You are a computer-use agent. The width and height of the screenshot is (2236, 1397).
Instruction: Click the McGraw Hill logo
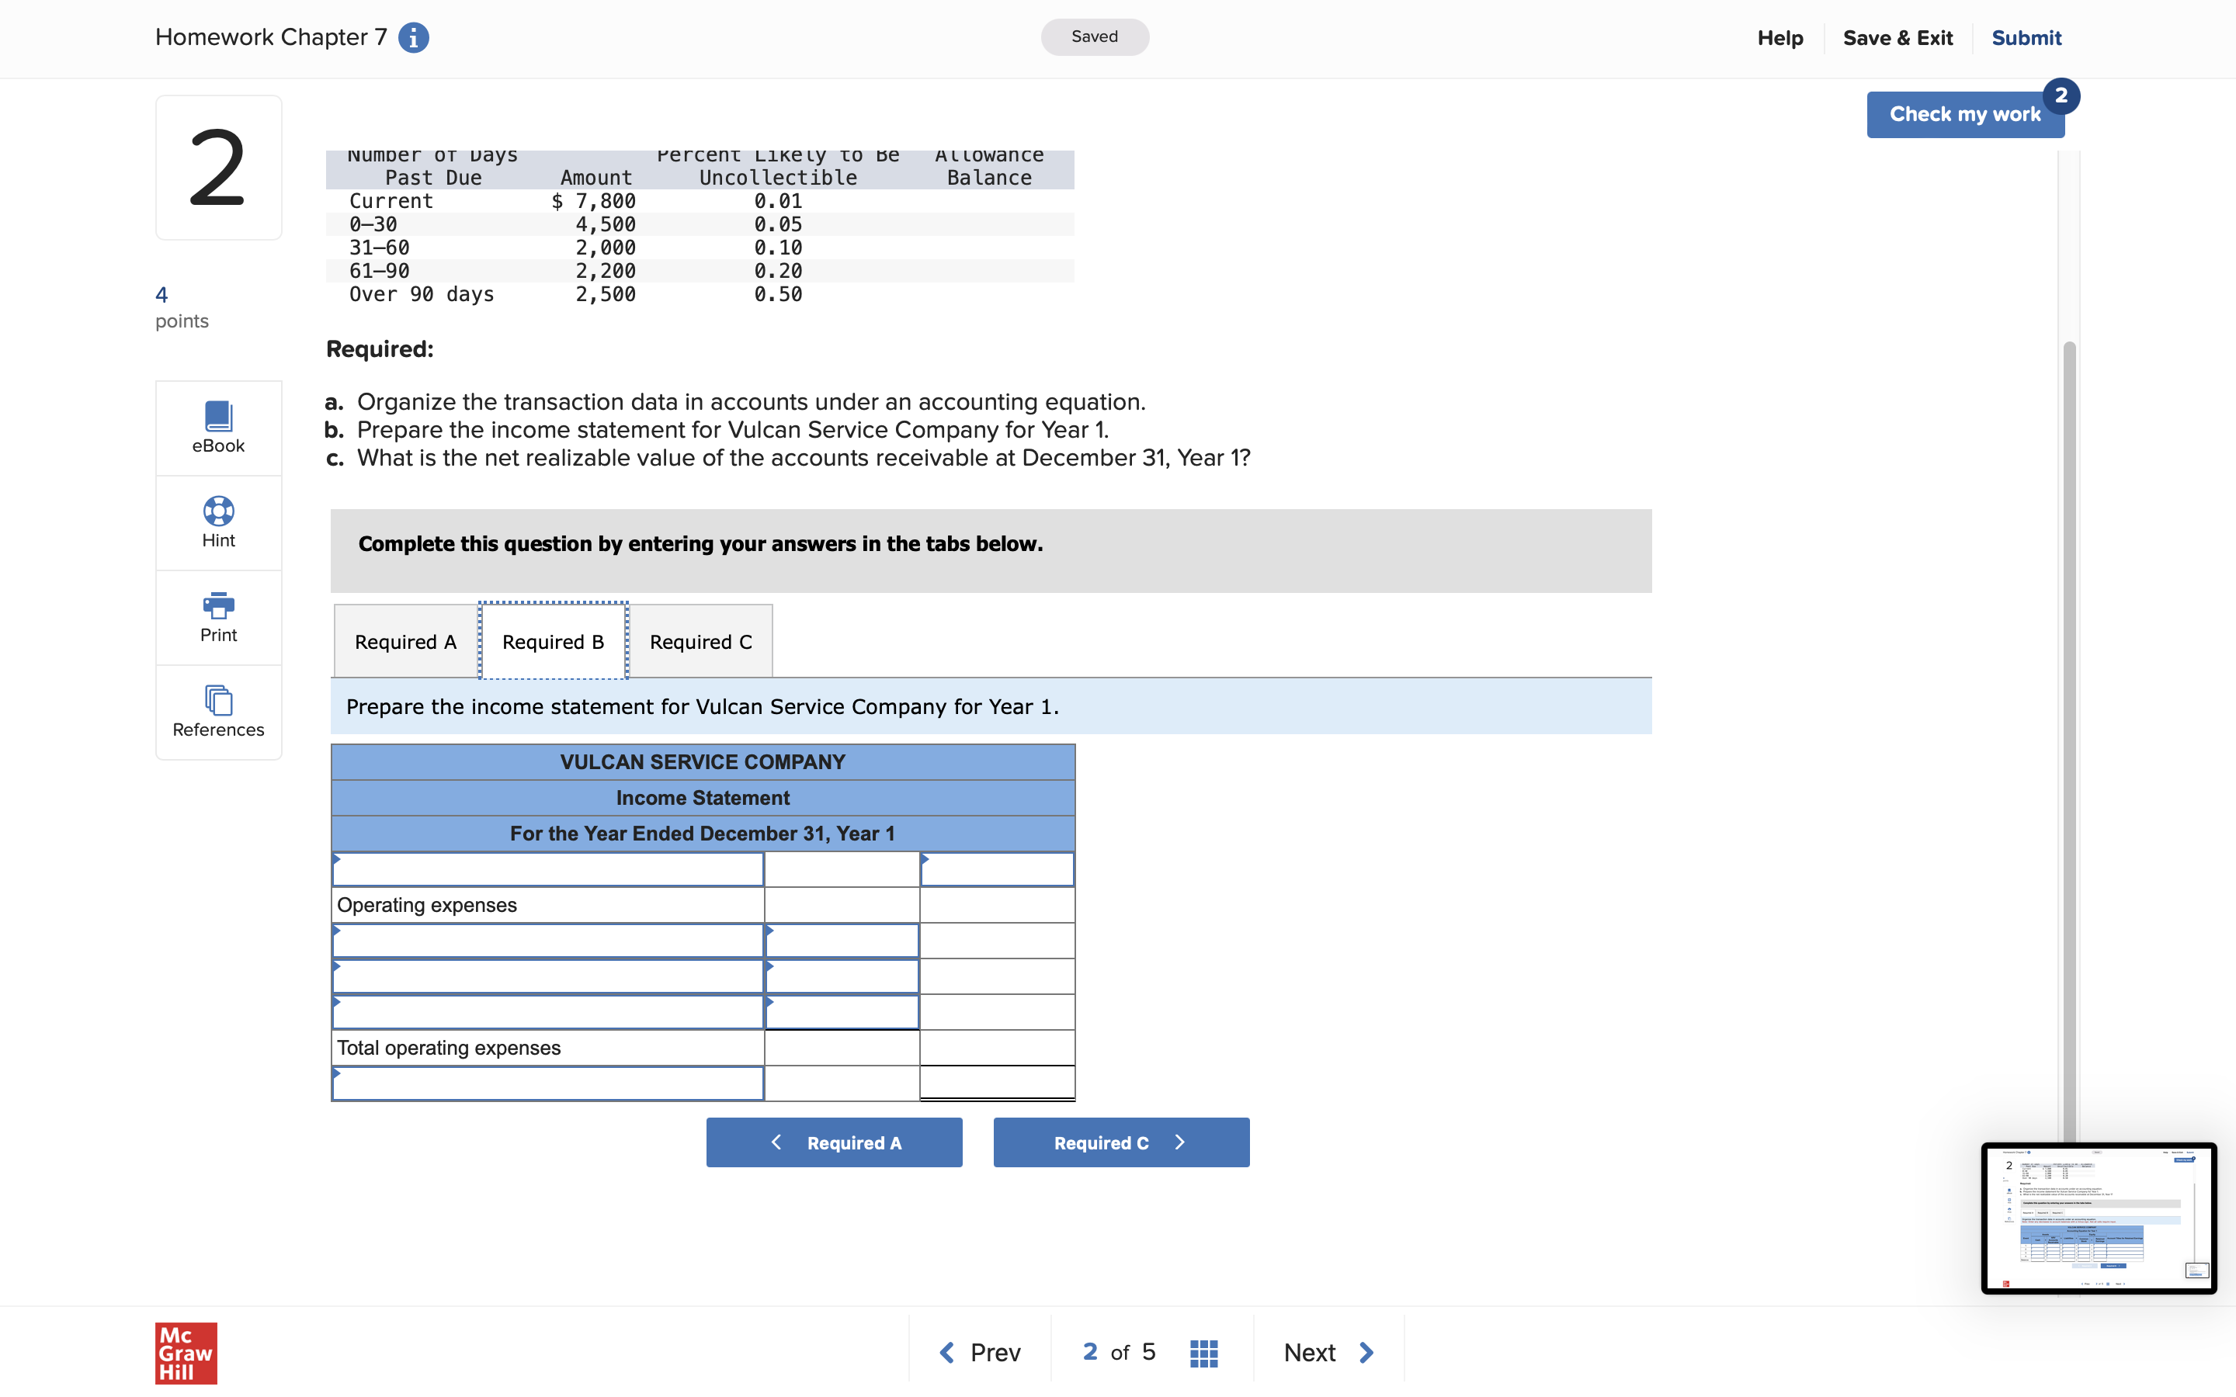186,1353
